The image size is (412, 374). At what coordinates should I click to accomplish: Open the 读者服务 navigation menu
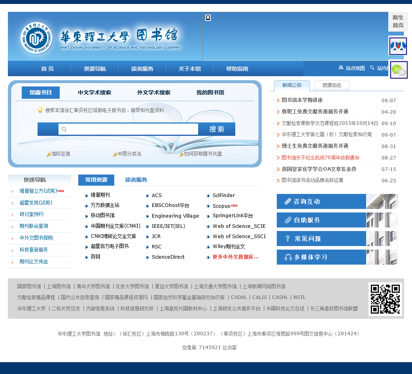(142, 69)
